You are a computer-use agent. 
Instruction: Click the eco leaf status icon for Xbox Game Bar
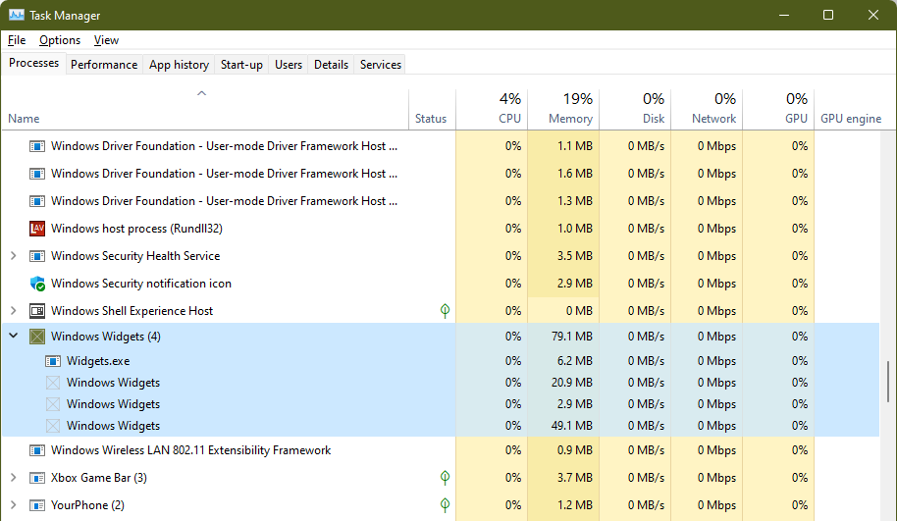(445, 478)
